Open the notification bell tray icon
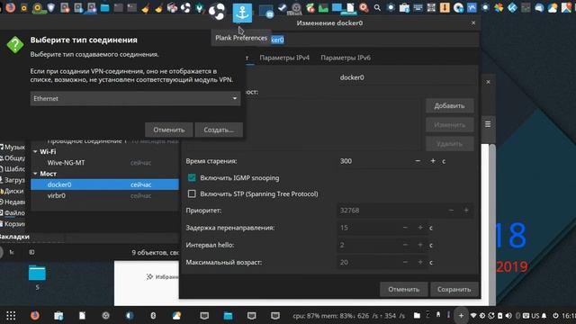This screenshot has height=324, width=576. pyautogui.click(x=544, y=316)
